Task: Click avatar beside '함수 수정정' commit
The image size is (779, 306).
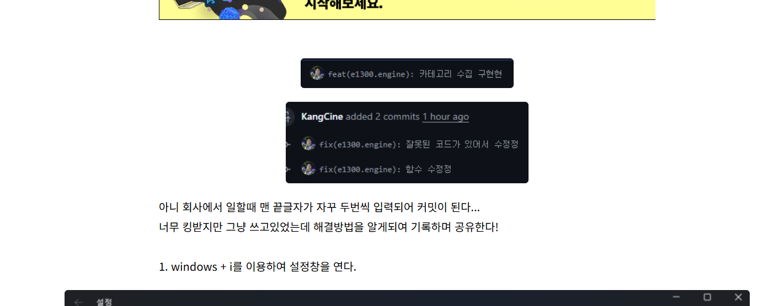Action: click(308, 168)
